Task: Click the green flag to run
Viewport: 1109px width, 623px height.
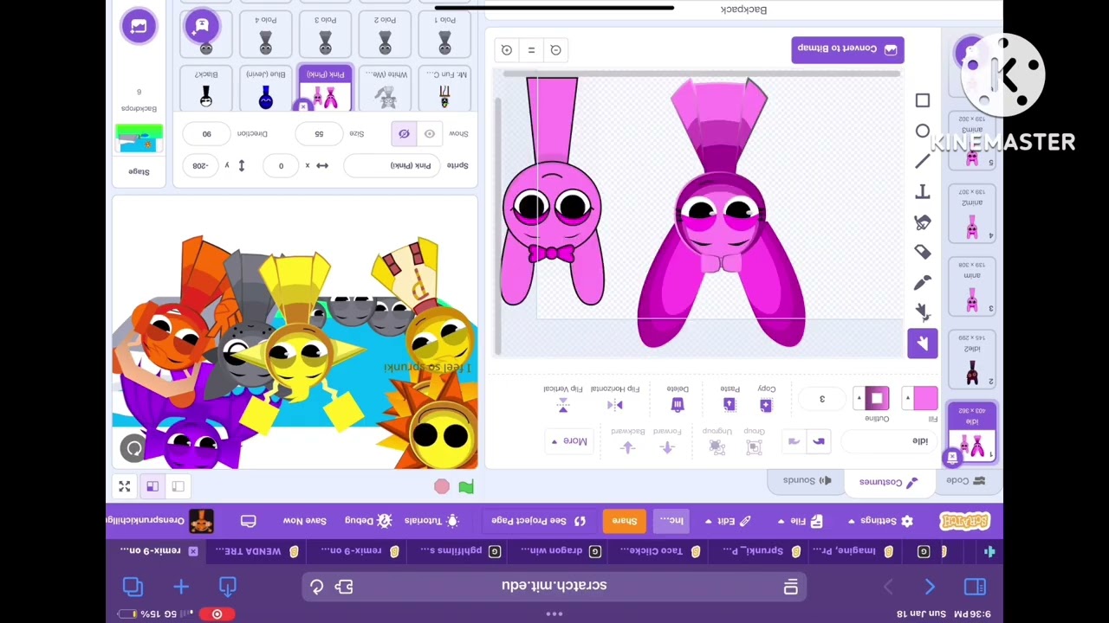Action: (466, 487)
